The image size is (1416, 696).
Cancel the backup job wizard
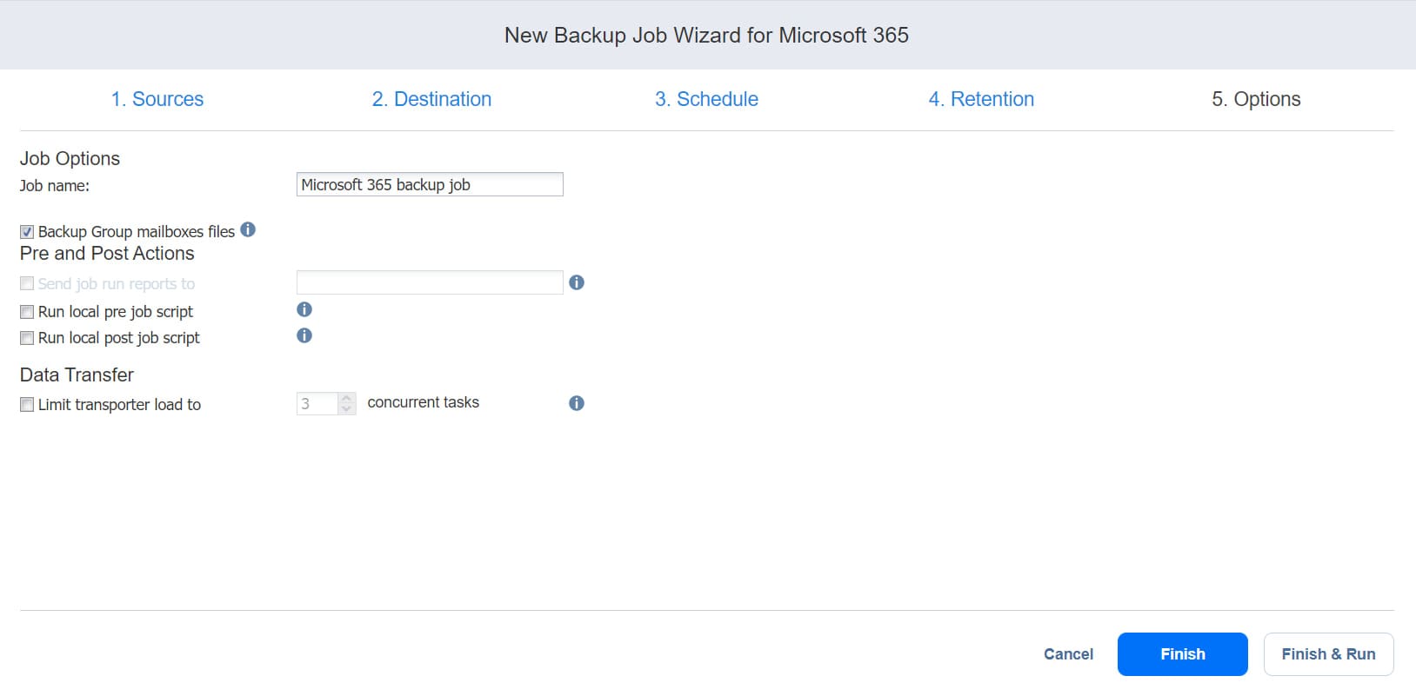coord(1068,654)
